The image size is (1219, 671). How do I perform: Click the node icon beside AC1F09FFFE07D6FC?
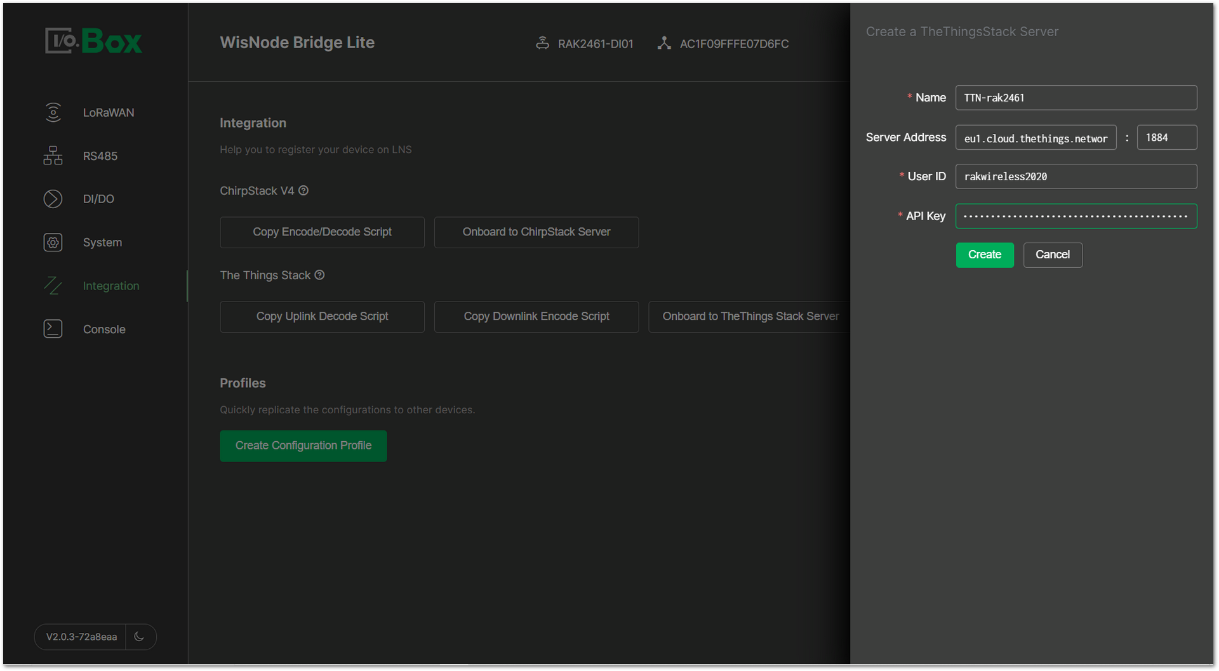[664, 43]
